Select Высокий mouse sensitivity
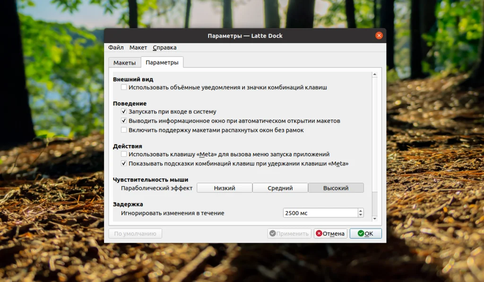Viewport: 484px width, 282px height. (x=335, y=188)
